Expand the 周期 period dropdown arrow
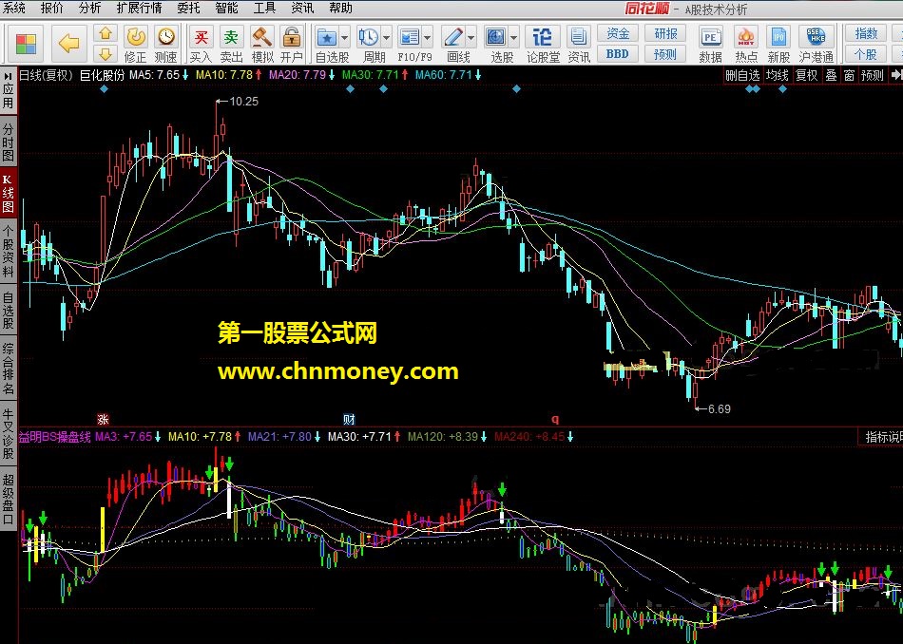This screenshot has height=644, width=903. tap(386, 39)
